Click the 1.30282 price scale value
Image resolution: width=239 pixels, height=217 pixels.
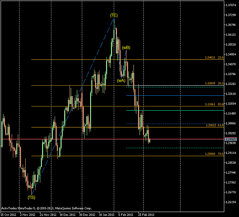tap(231, 133)
